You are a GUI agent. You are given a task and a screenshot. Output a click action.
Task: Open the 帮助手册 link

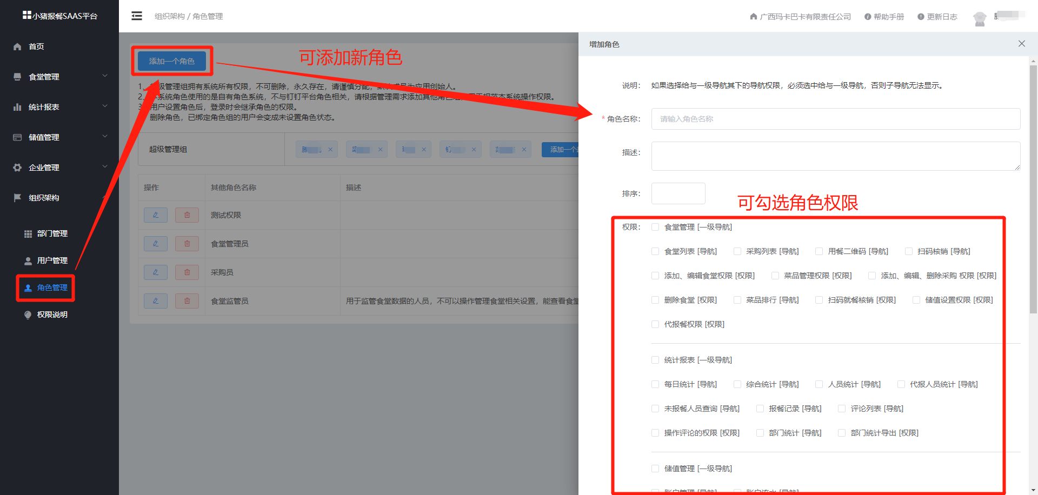[x=889, y=17]
